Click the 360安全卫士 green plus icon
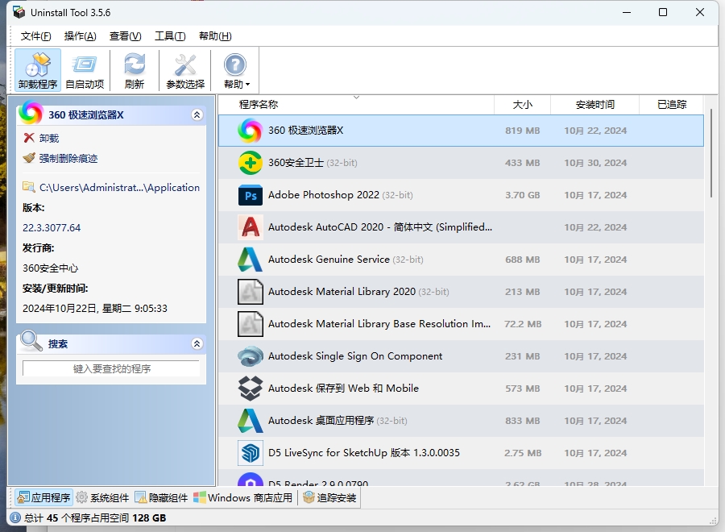This screenshot has height=532, width=725. 251,163
